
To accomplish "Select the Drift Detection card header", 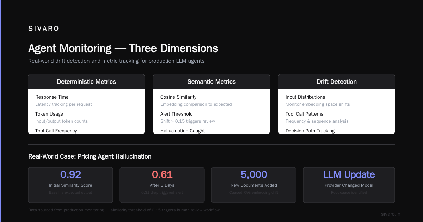I will point(337,81).
